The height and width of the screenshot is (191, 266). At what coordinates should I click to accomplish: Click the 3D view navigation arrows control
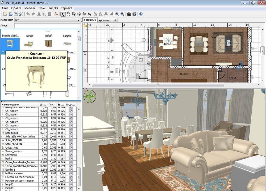click(90, 96)
